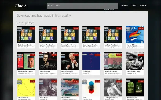
Task: Open the Ludvig Cimbrelius album cover
Action: coord(113,87)
